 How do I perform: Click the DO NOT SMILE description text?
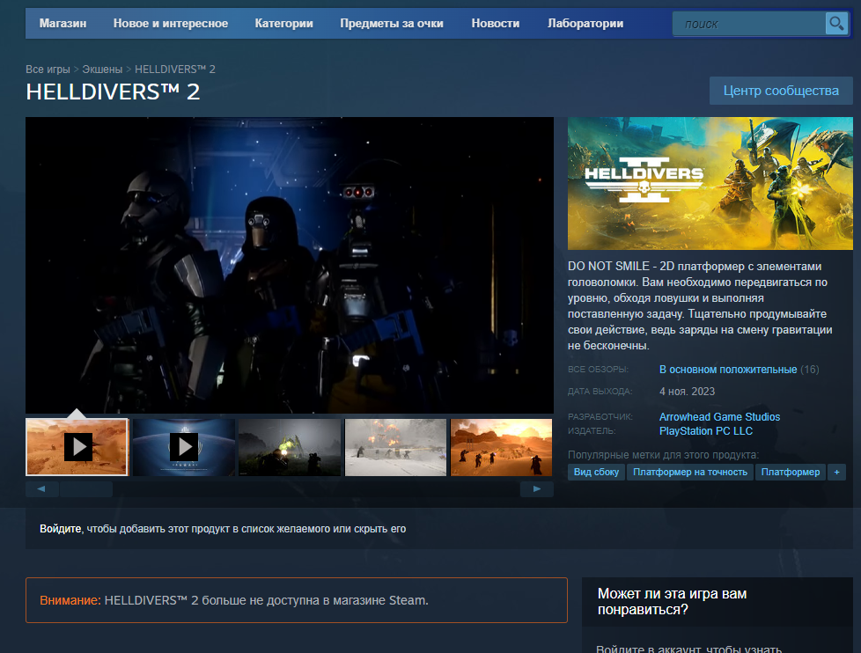coord(700,305)
